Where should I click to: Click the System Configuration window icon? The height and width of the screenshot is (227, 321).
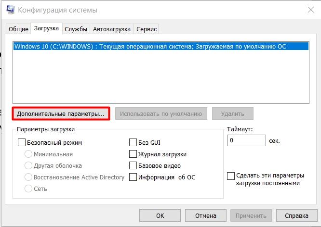coord(11,10)
